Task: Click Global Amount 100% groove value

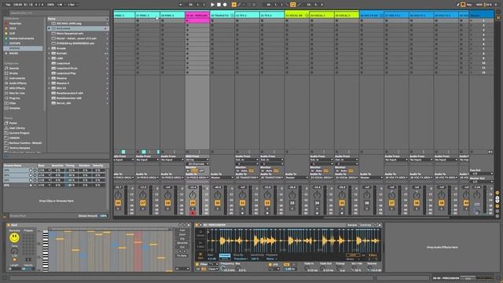Action: coord(103,216)
